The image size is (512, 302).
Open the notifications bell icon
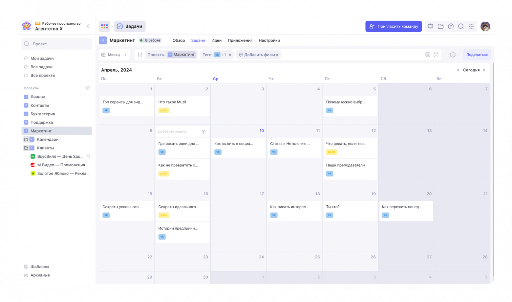click(430, 26)
